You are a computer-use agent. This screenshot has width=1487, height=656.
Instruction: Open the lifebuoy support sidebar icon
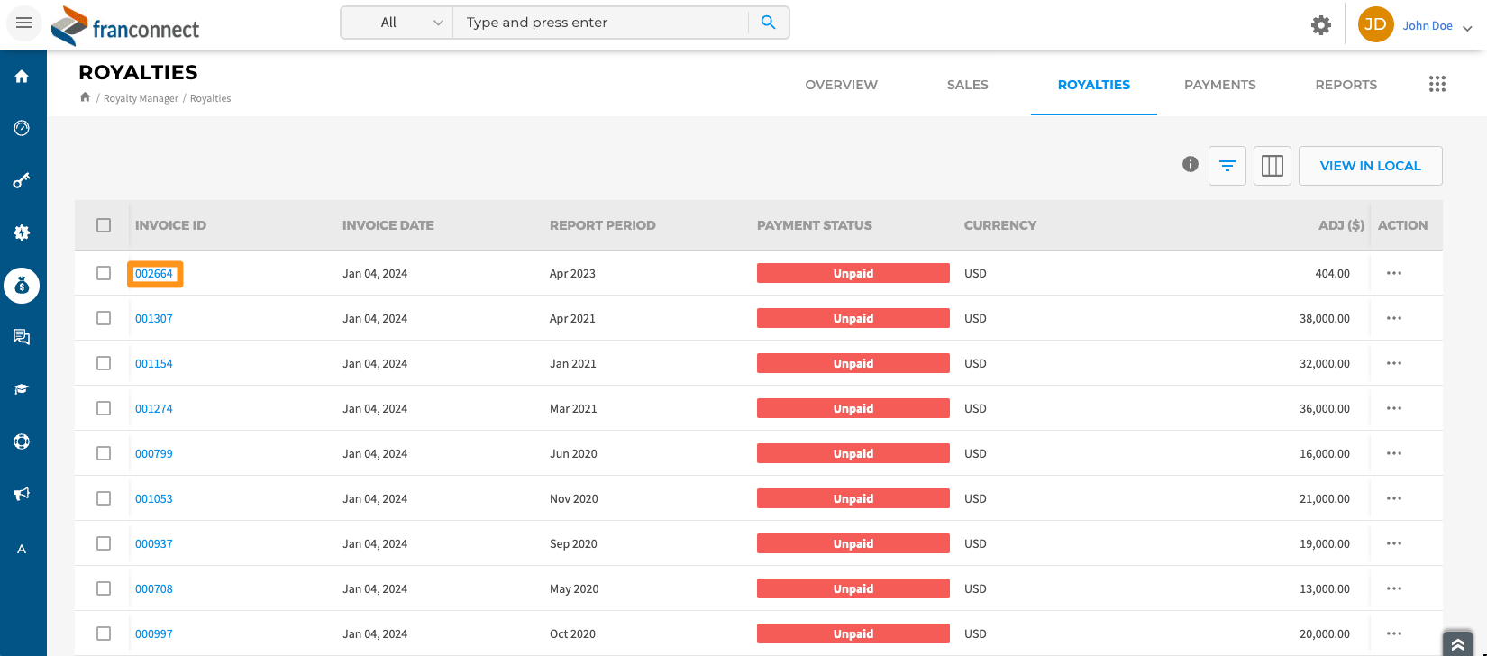tap(22, 442)
